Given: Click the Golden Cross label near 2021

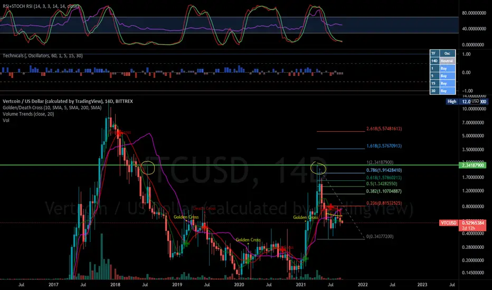Looking at the screenshot, I should click(x=305, y=217).
